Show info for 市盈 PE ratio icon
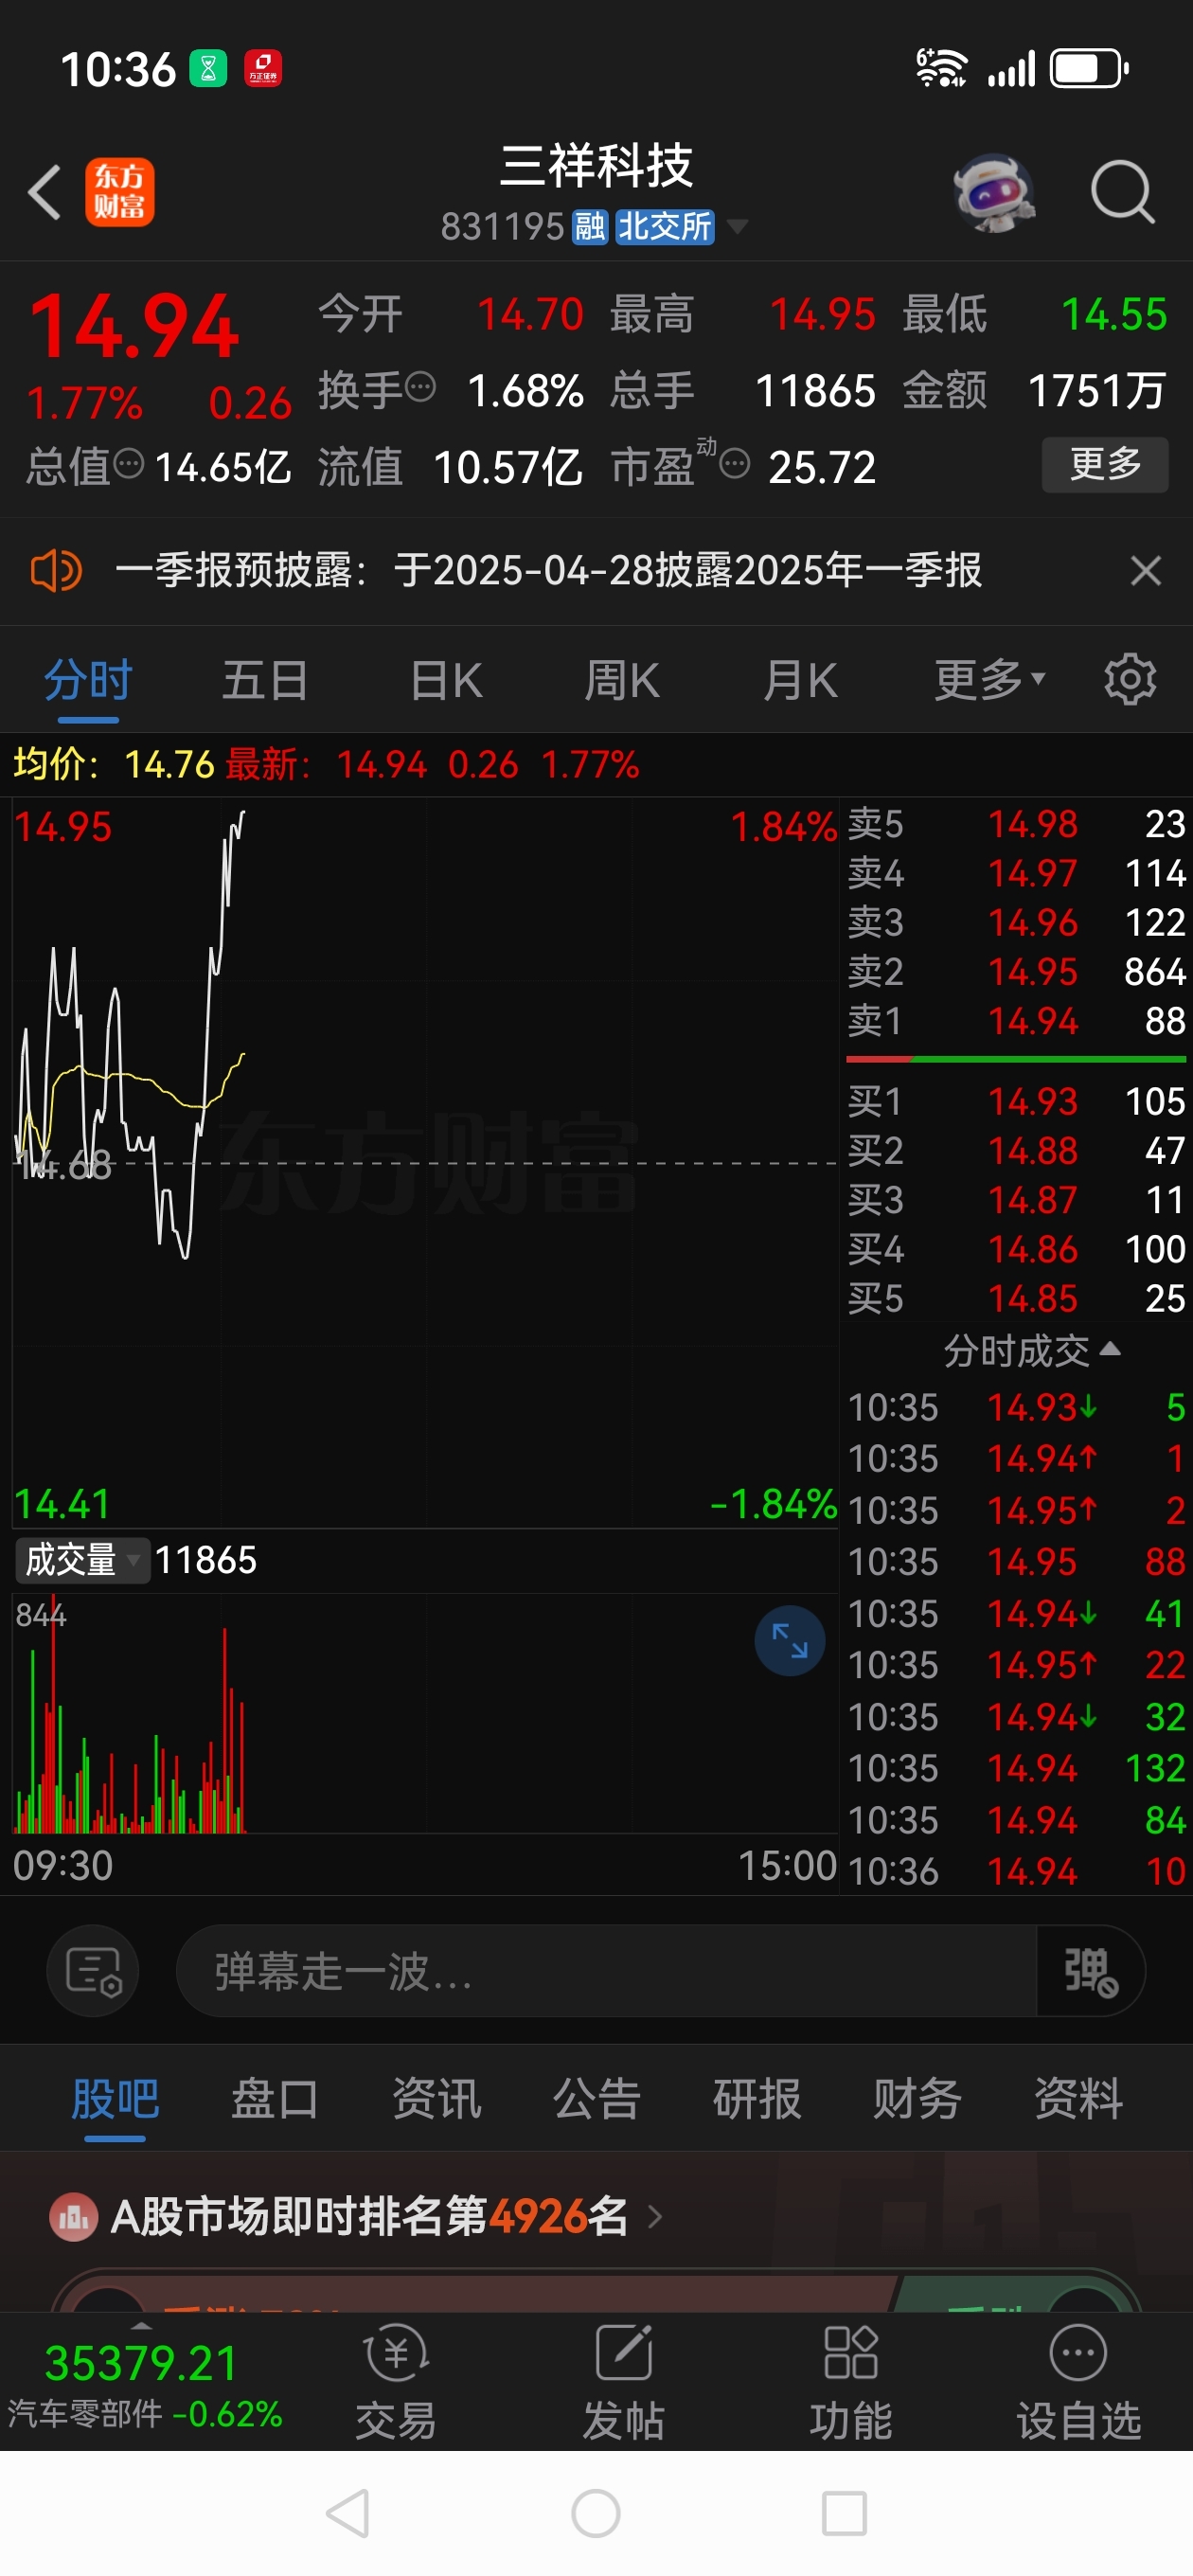 click(735, 465)
